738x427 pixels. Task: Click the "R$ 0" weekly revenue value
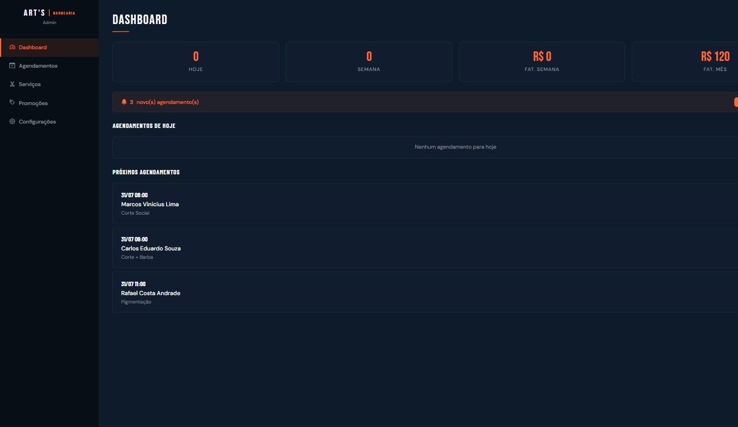click(x=542, y=56)
